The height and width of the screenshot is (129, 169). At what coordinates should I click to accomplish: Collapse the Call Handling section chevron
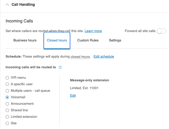pos(7,5)
